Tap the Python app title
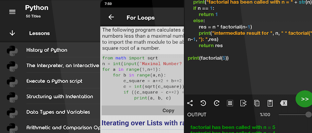The image size is (312, 133). click(37, 8)
